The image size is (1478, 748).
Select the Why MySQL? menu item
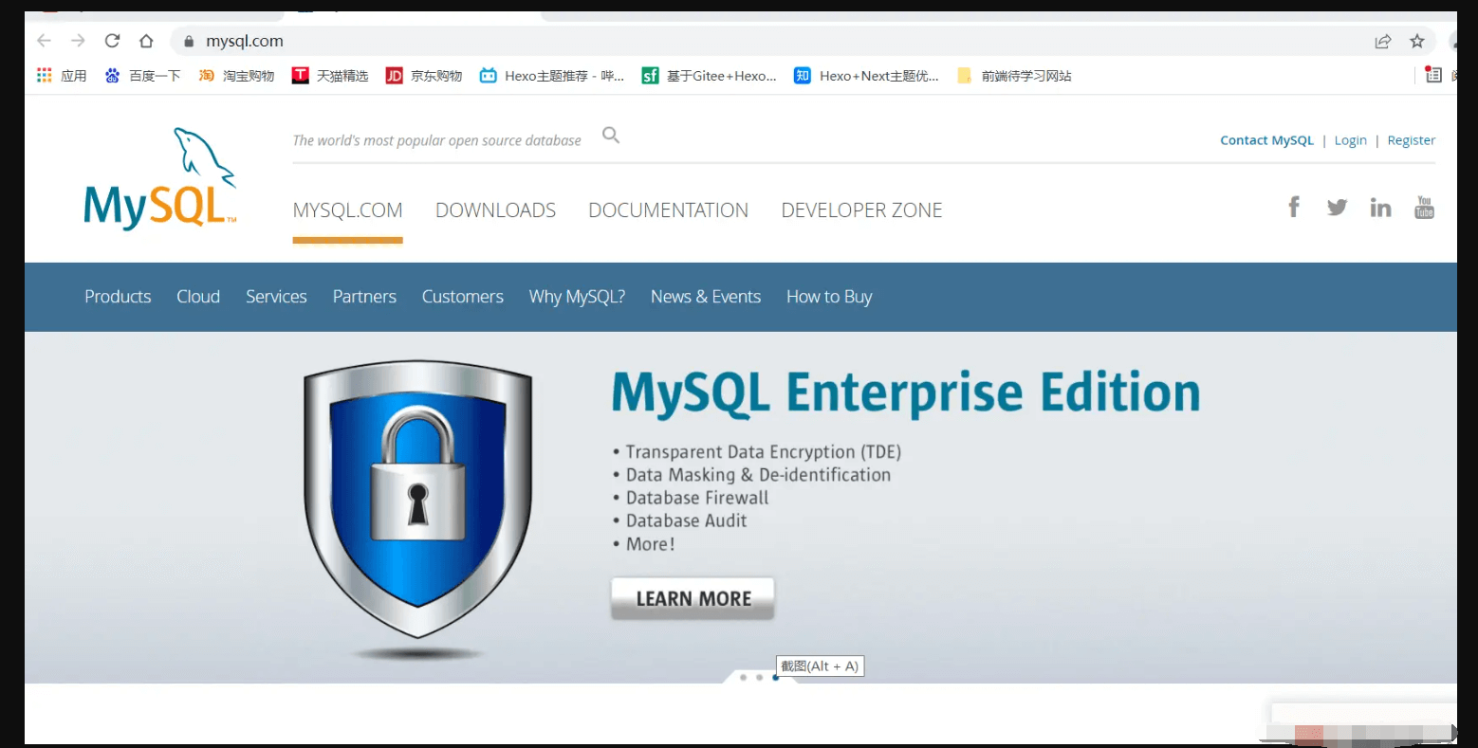tap(577, 297)
